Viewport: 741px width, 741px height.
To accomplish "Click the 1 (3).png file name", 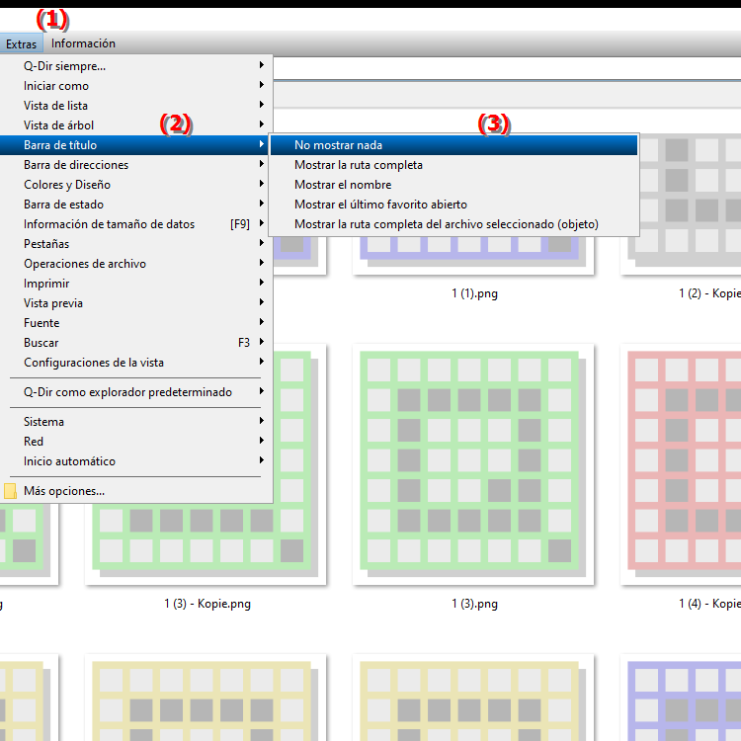I will pos(474,604).
